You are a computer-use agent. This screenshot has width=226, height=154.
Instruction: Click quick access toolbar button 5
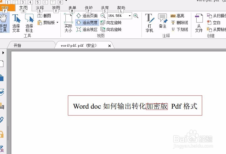coord(38,2)
